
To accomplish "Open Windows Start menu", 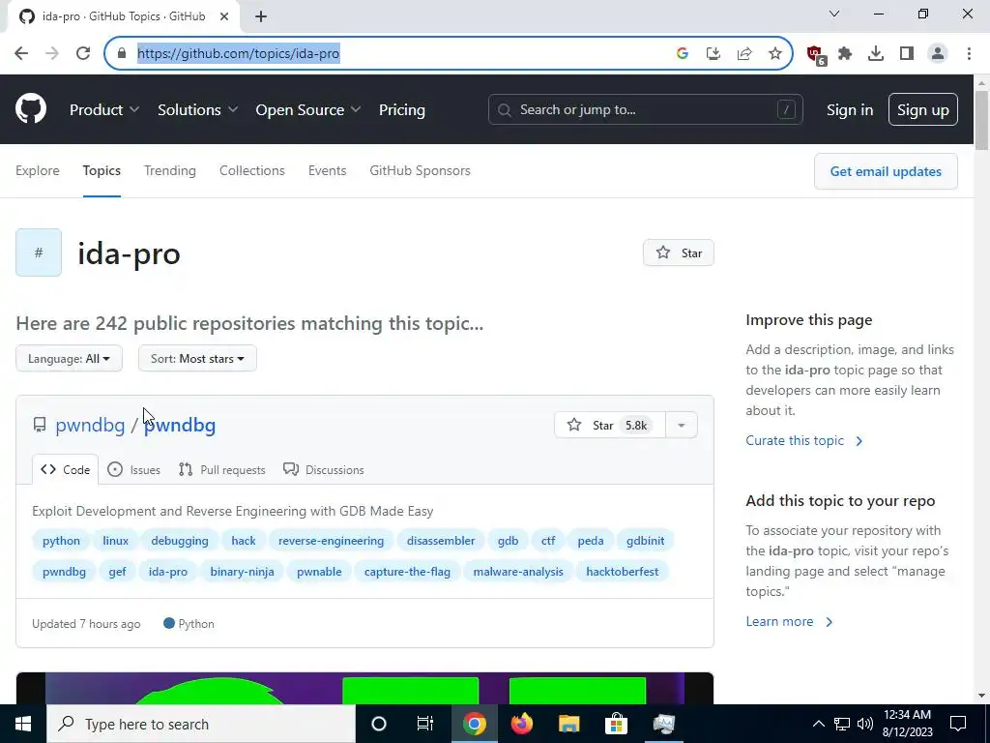I will pos(23,724).
